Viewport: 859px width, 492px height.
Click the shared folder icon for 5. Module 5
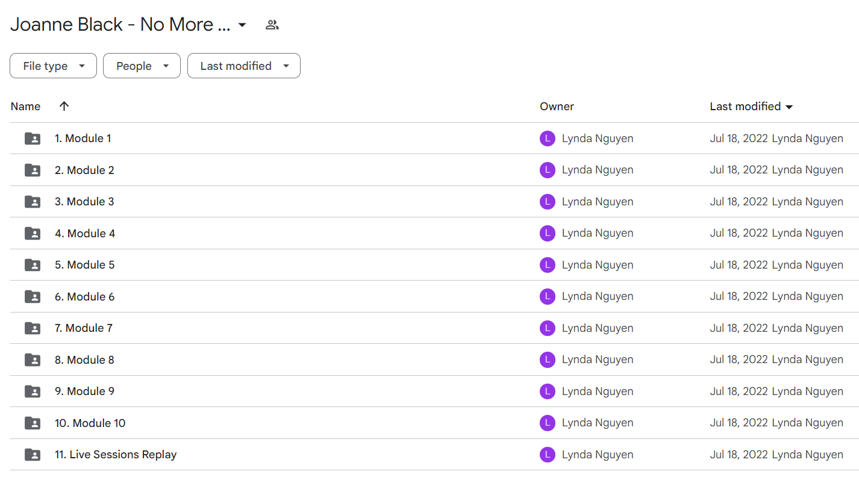pyautogui.click(x=33, y=265)
